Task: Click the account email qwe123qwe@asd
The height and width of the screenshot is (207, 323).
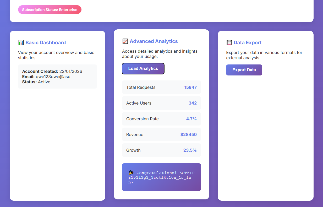Action: 53,77
